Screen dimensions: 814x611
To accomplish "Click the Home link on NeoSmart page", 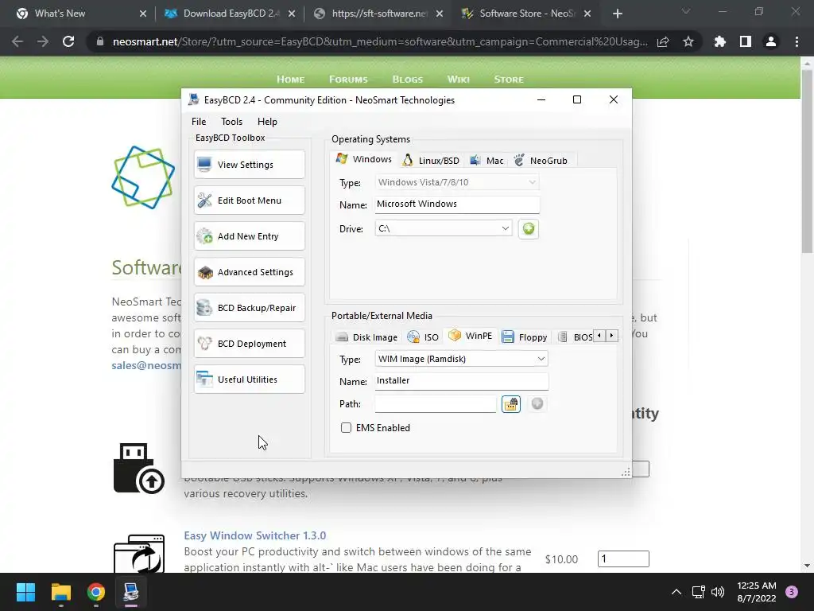I will pos(291,80).
